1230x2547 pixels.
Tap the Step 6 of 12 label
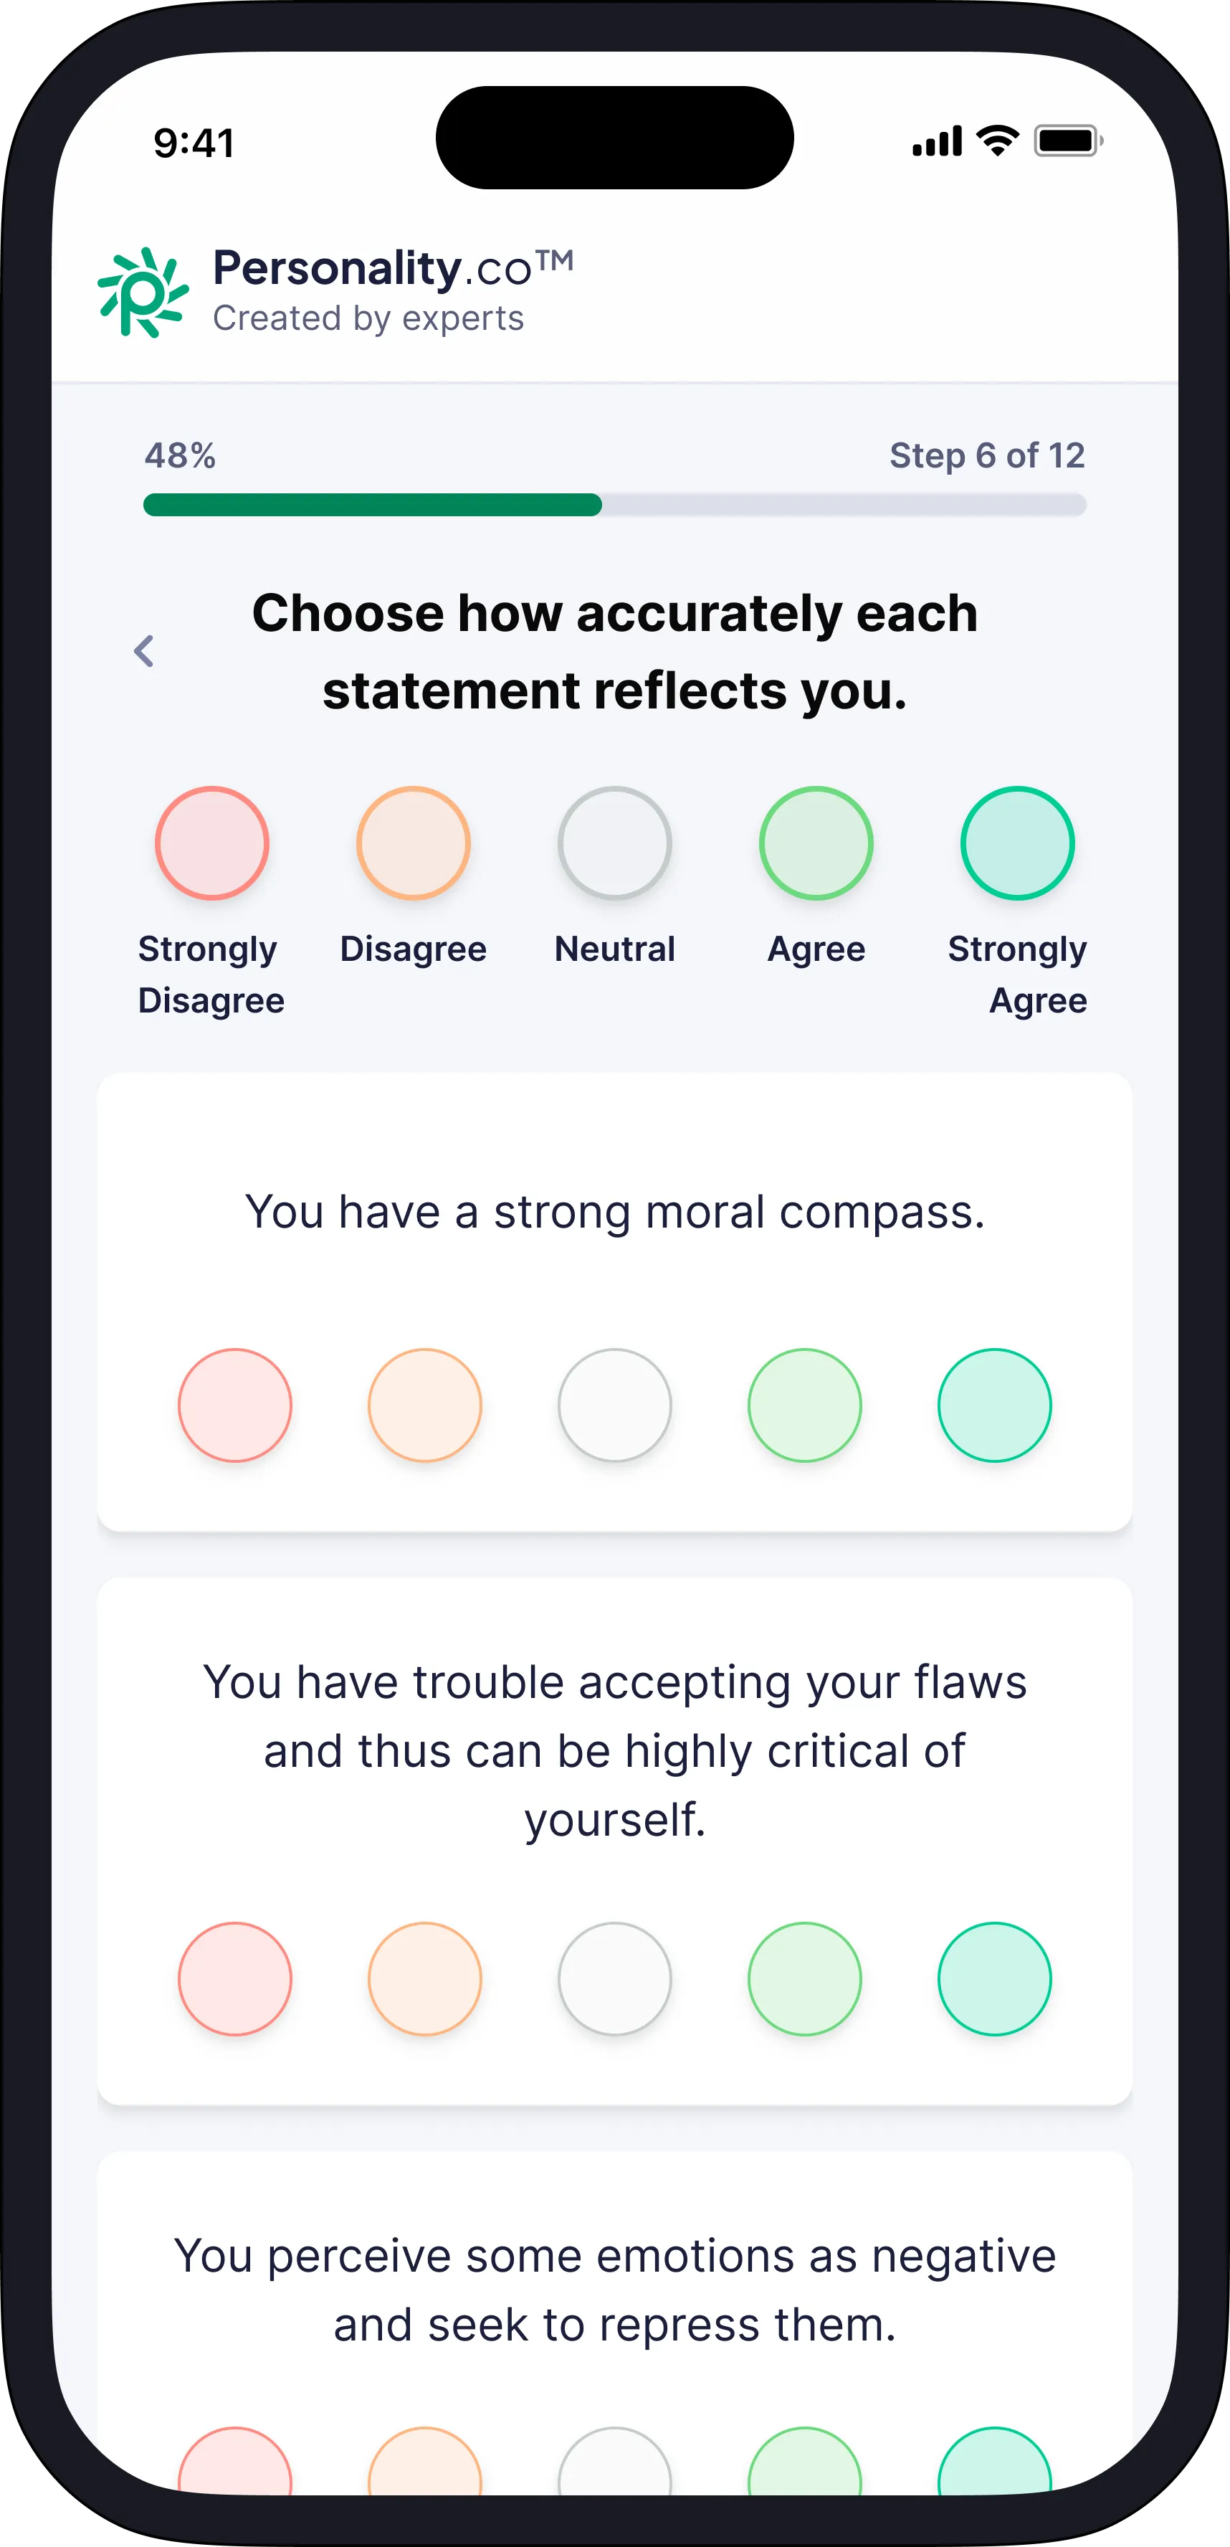987,456
